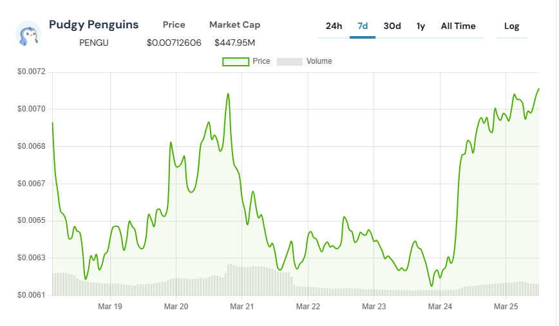Click the Mar 24 x-axis label
The height and width of the screenshot is (326, 559).
[440, 307]
